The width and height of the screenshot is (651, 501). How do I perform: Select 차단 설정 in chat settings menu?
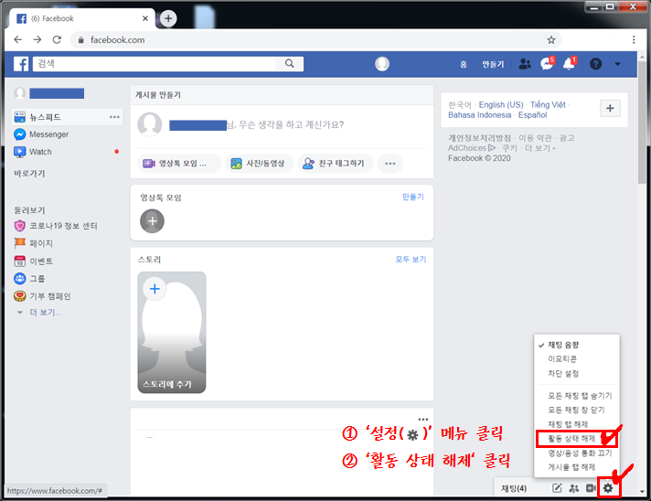coord(577,374)
